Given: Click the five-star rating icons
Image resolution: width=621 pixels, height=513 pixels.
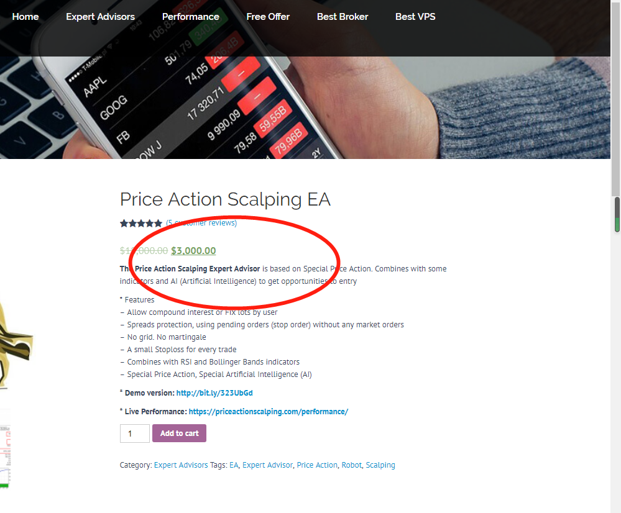Looking at the screenshot, I should click(141, 223).
